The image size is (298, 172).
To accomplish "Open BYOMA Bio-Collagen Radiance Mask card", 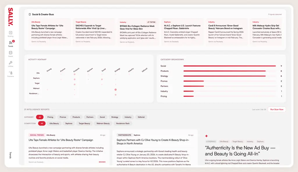I will coord(138,32).
